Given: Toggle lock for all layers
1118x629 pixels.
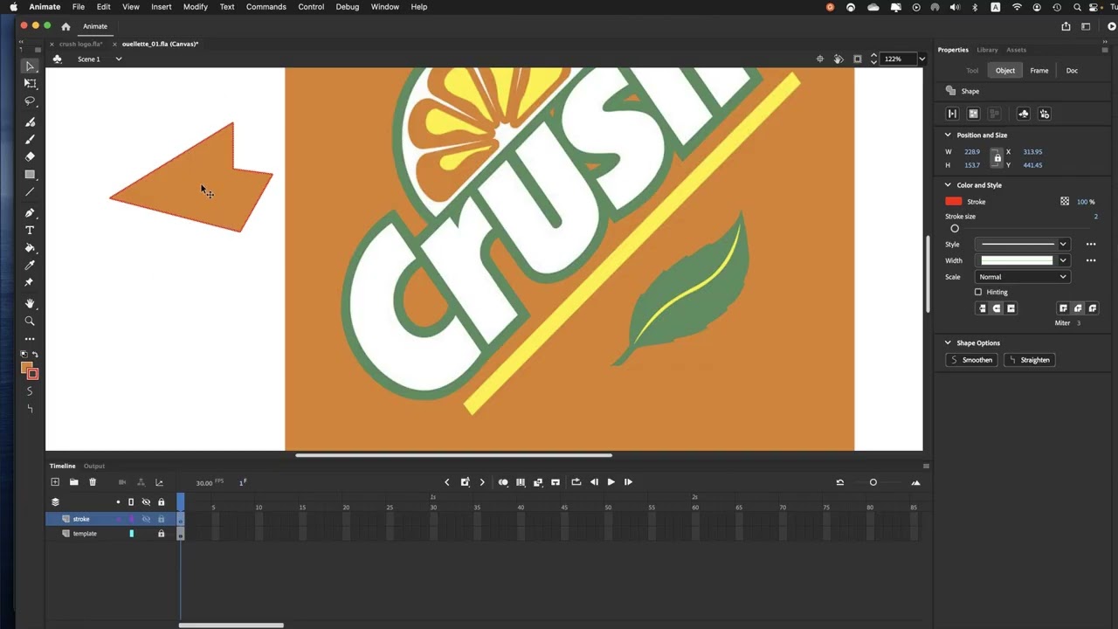Looking at the screenshot, I should (x=161, y=502).
